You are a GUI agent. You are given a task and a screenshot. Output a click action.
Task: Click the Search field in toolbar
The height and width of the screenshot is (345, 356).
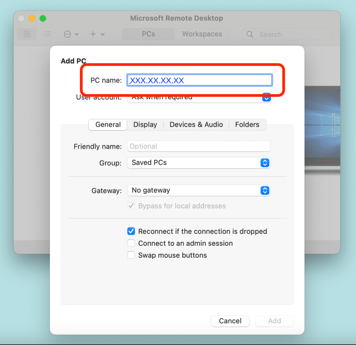coord(292,34)
